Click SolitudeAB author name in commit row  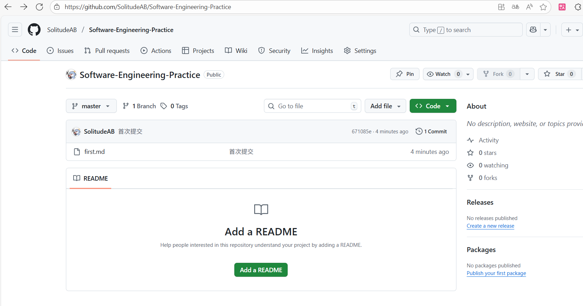pos(99,132)
